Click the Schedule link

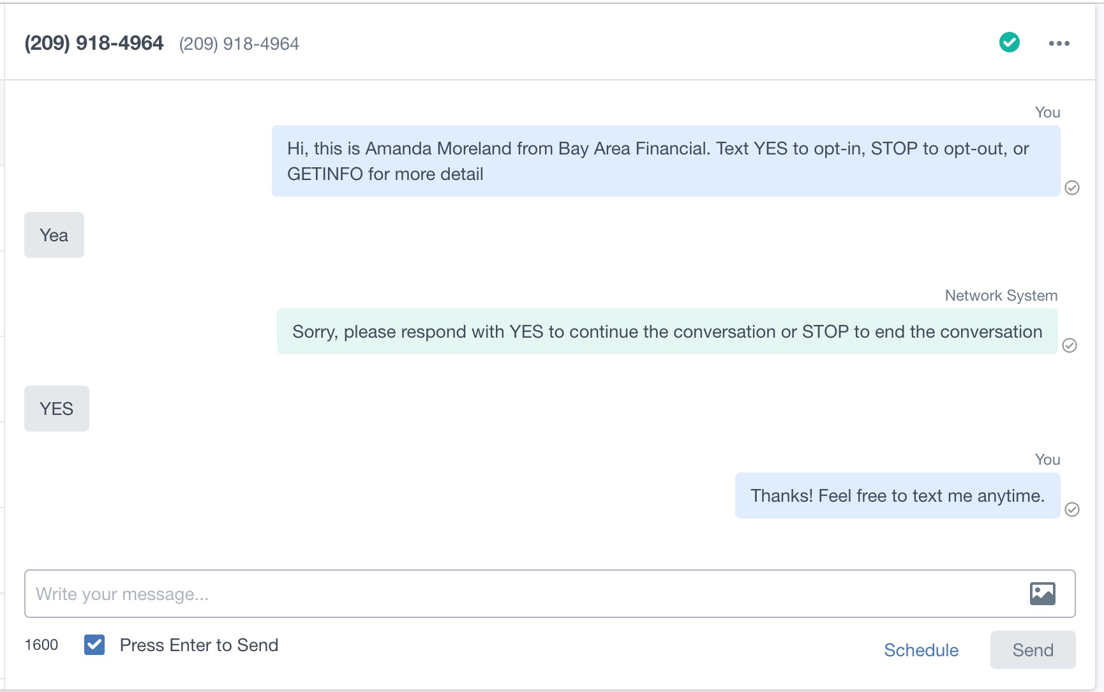click(x=921, y=650)
